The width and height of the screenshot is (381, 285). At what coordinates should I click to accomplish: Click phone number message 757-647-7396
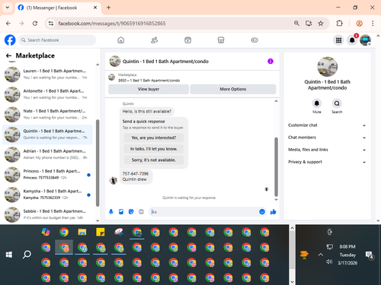136,174
